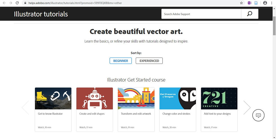Click the blue document extension icon
This screenshot has height=139, width=276.
click(x=256, y=3)
